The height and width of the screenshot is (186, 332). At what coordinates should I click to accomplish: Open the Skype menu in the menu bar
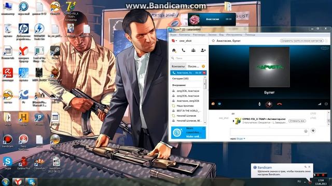click(173, 35)
